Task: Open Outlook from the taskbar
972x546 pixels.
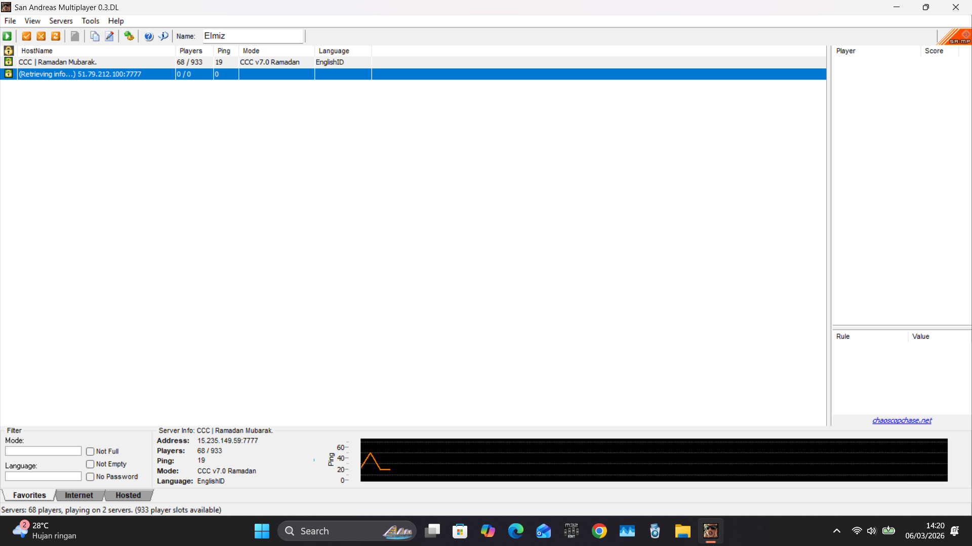Action: (543, 531)
